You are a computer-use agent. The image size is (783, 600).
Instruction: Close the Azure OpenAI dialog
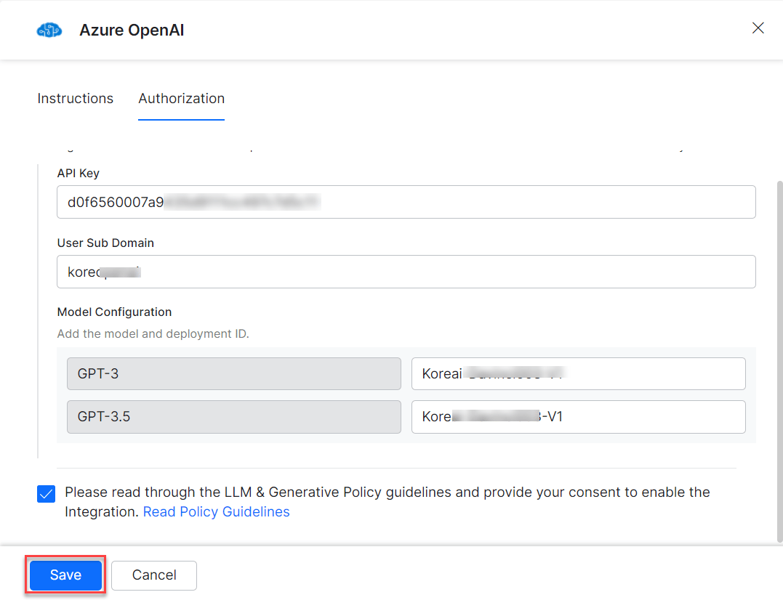point(758,28)
